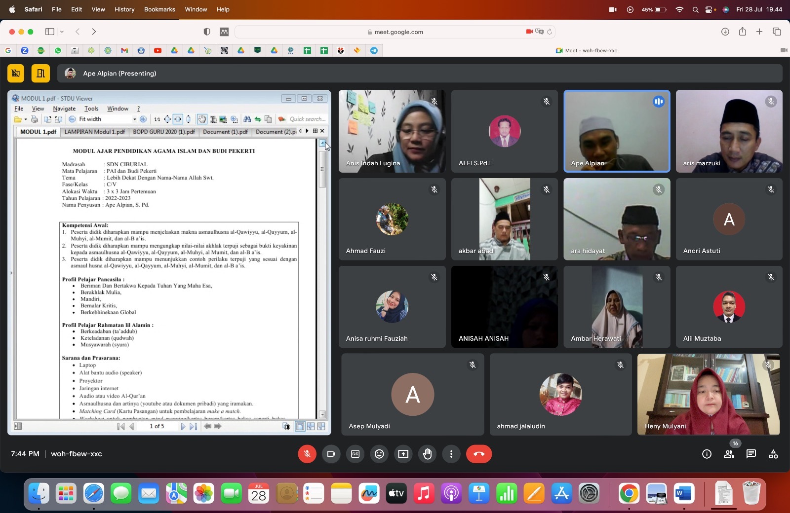Open Safari downloads icon
Image resolution: width=790 pixels, height=513 pixels.
[x=725, y=32]
